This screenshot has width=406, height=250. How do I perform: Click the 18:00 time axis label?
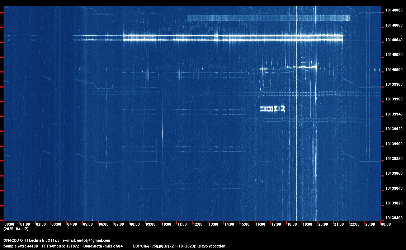[x=292, y=224]
